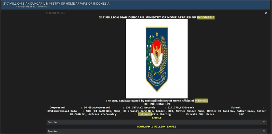Click the Ministry of Home Affairs emblem image
This screenshot has width=272, height=134.
[157, 59]
